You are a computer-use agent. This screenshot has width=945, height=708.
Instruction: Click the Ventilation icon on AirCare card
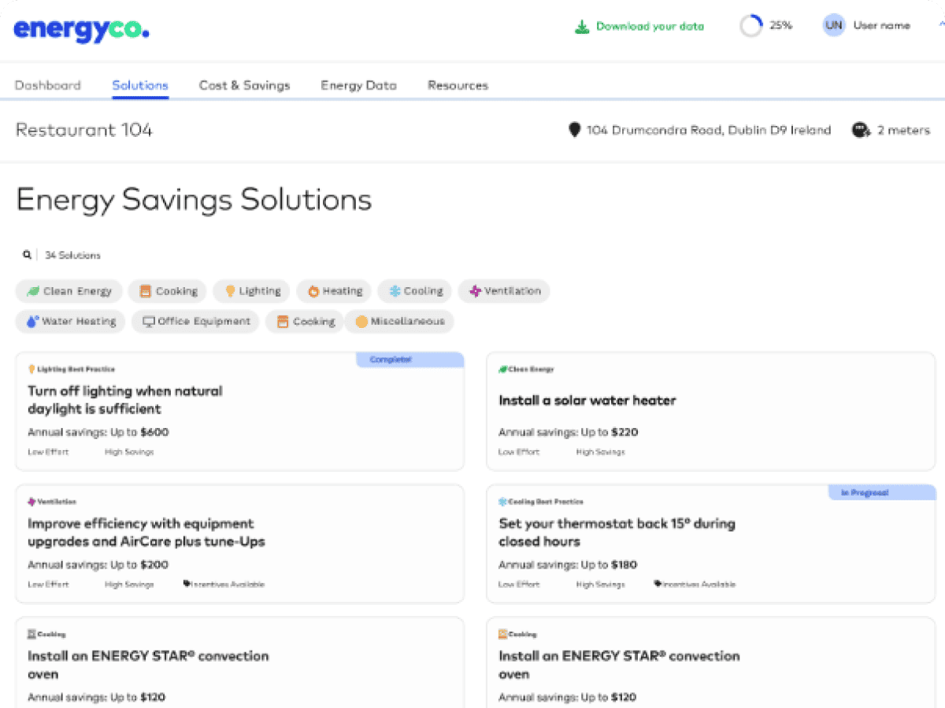point(31,501)
